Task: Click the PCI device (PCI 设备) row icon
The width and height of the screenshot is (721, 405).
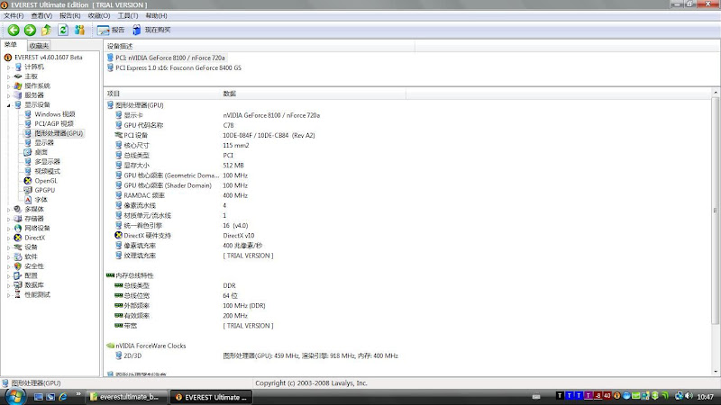Action: (x=119, y=136)
